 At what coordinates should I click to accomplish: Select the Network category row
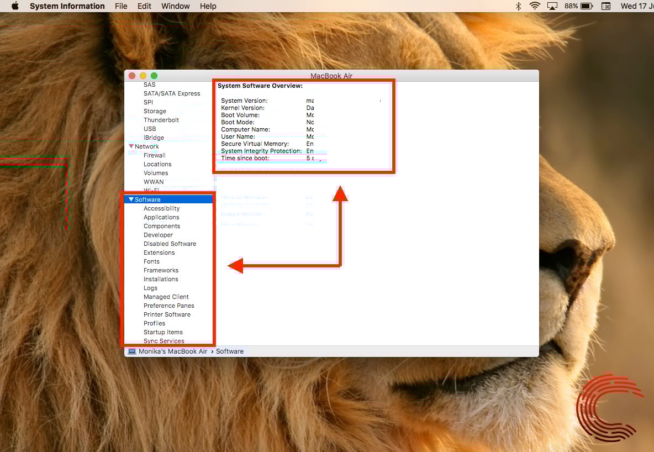[x=168, y=146]
